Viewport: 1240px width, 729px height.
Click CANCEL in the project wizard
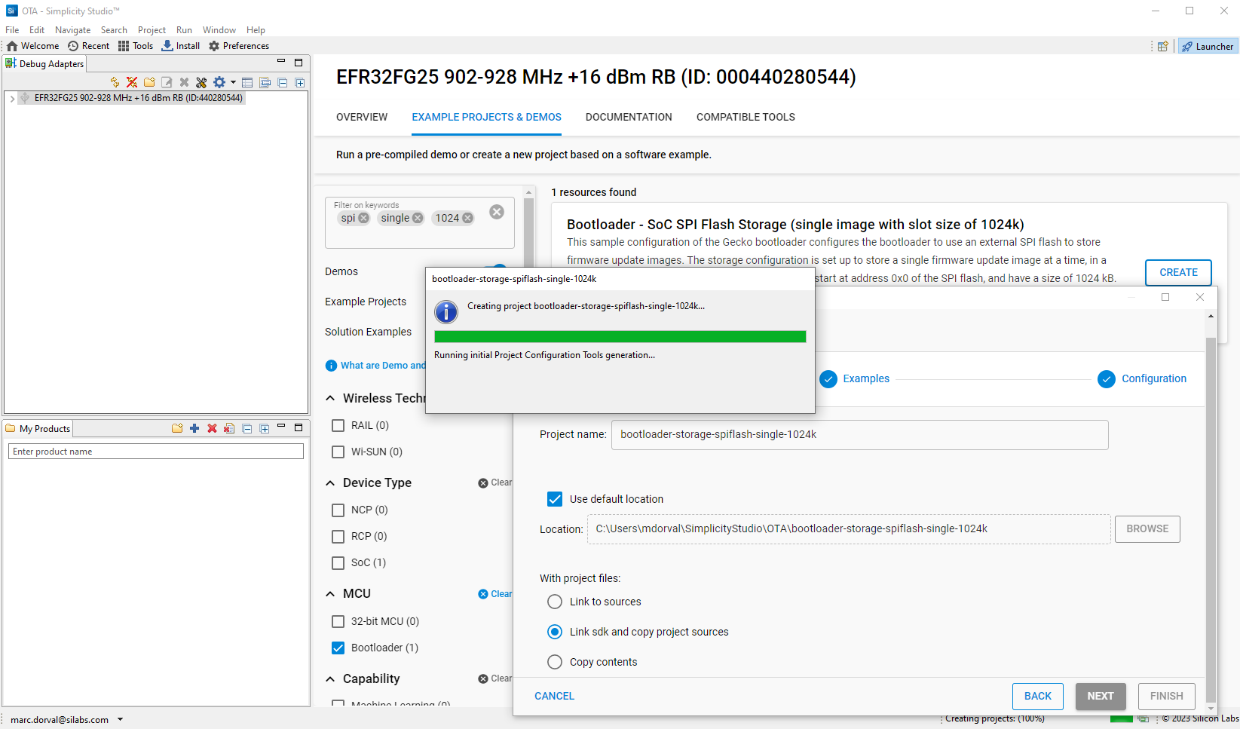(554, 696)
